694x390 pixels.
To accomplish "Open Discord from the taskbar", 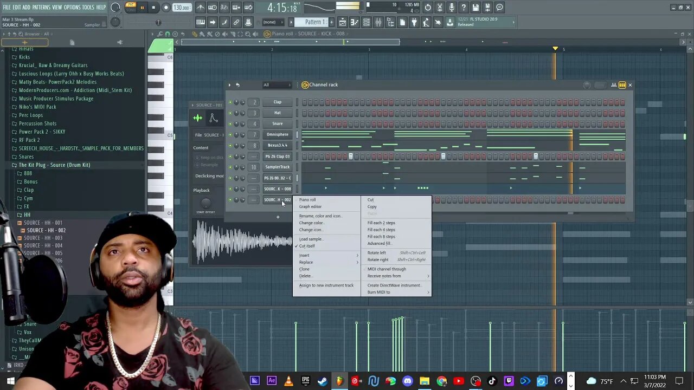I will (408, 381).
